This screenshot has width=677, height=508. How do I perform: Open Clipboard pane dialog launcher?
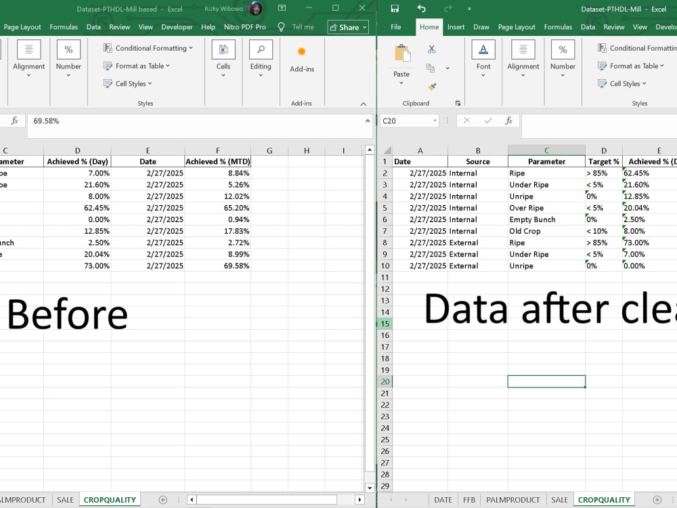[x=458, y=103]
